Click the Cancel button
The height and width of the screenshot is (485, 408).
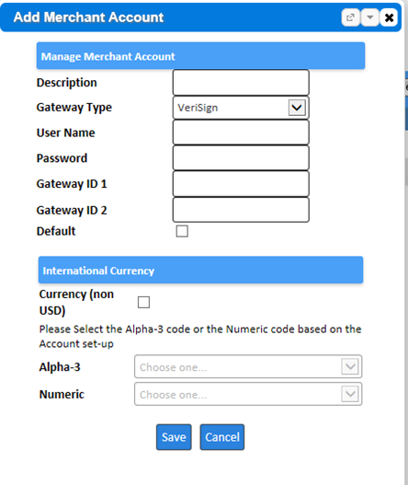[222, 437]
